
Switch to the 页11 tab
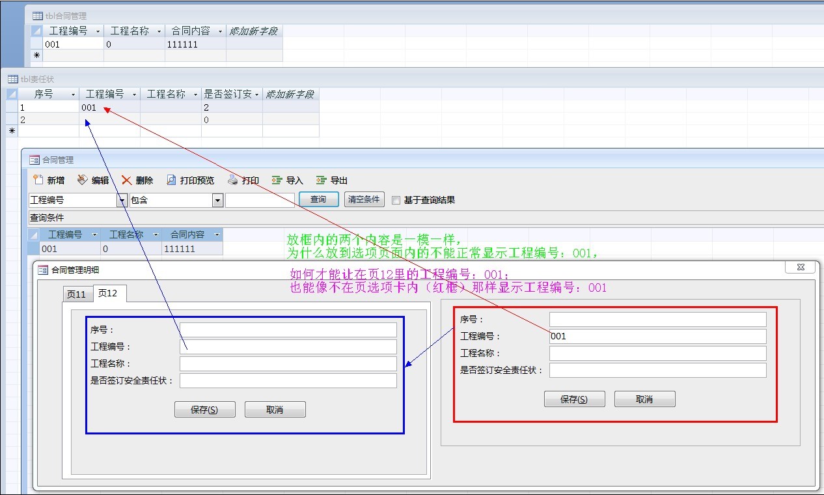77,294
